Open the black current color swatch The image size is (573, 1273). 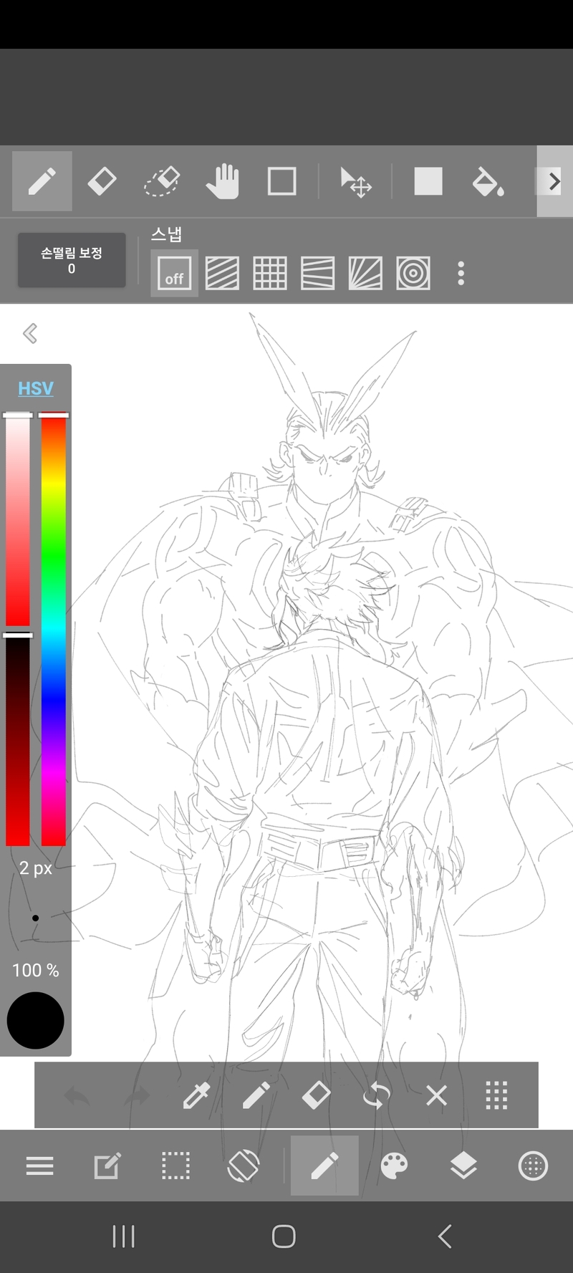(35, 1021)
